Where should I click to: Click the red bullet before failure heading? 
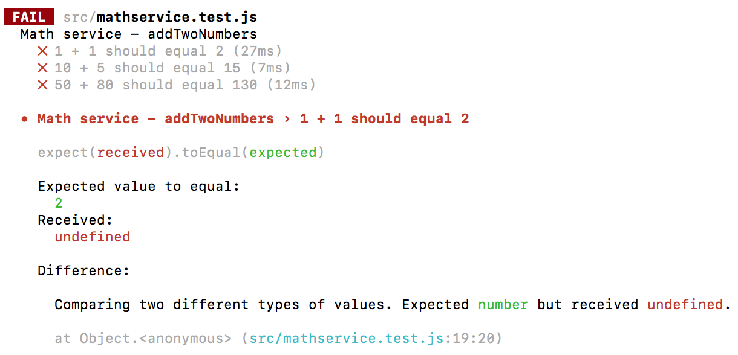click(x=25, y=119)
